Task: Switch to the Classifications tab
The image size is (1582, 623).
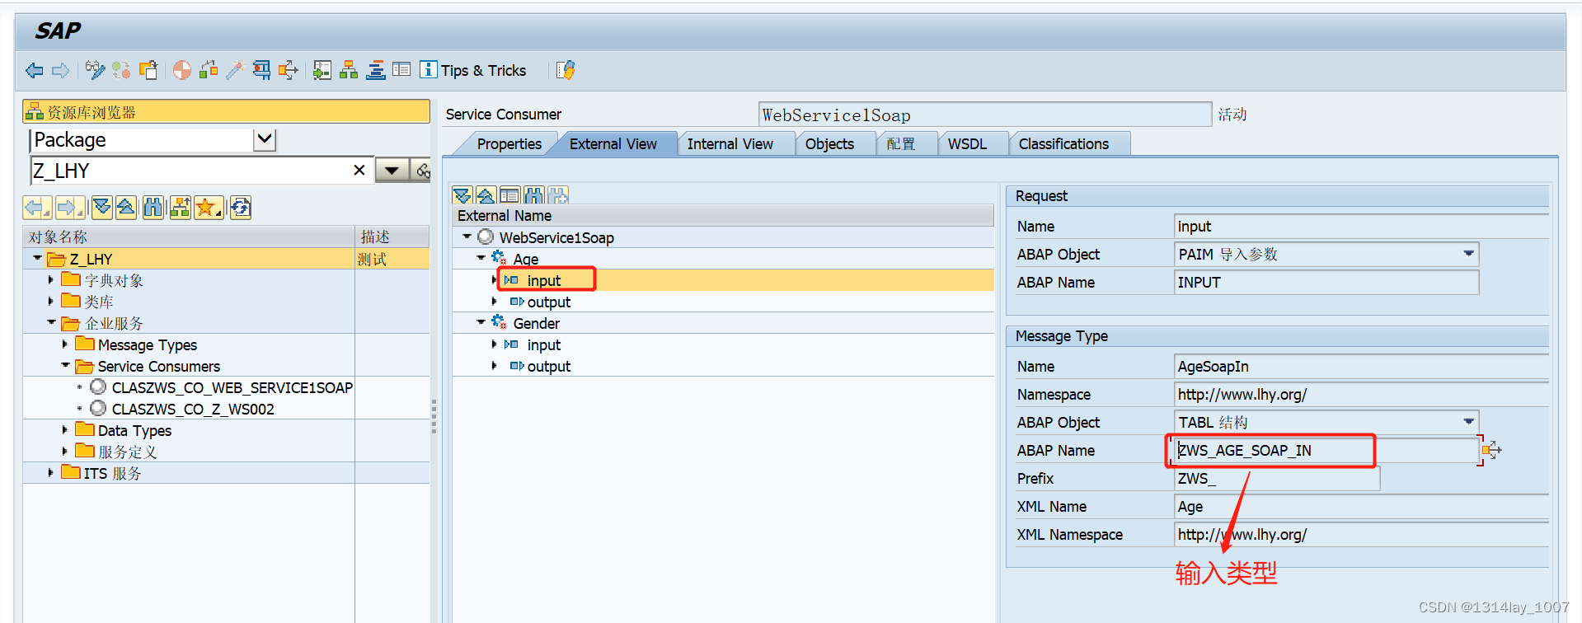Action: (1063, 144)
